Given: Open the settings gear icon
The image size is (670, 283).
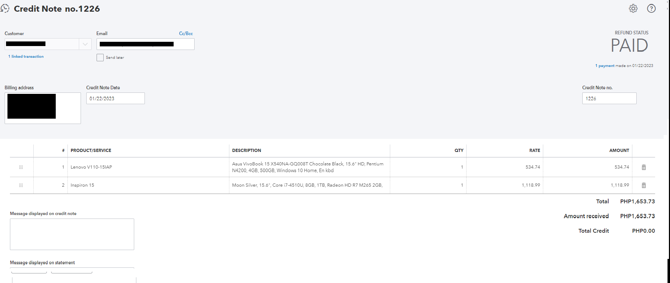Looking at the screenshot, I should [633, 9].
